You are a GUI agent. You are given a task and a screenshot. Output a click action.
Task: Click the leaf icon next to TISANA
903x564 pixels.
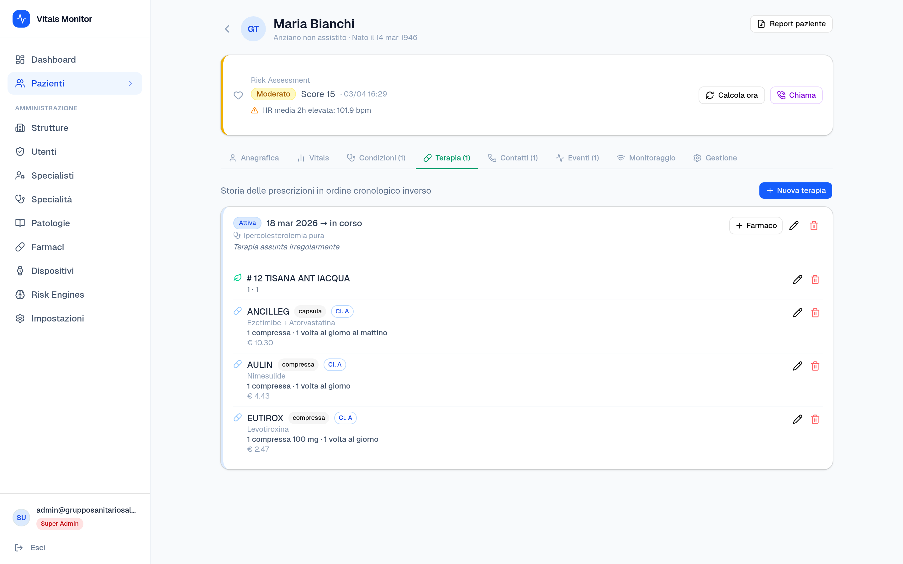click(237, 278)
